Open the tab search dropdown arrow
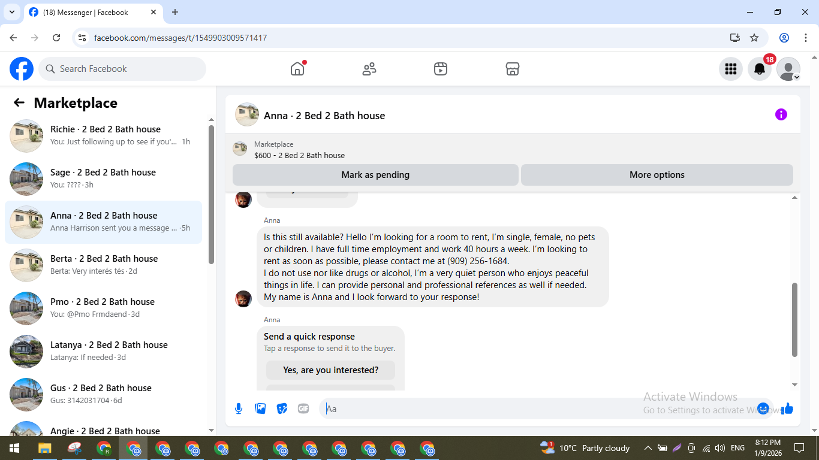The width and height of the screenshot is (819, 460). pyautogui.click(x=11, y=12)
